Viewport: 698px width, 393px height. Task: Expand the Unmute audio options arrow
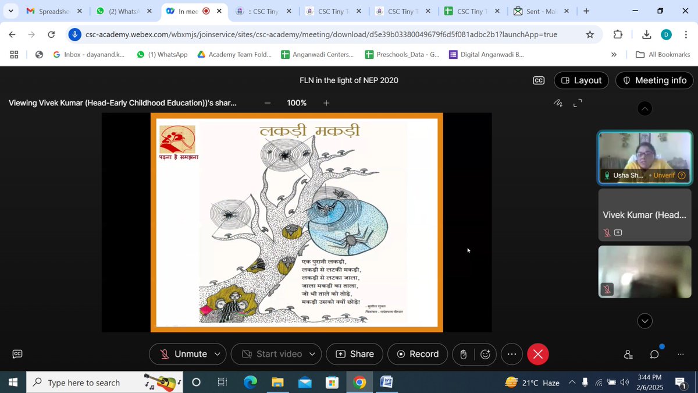coord(218,354)
